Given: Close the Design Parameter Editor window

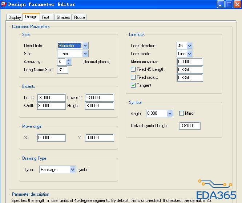Looking at the screenshot, I should [238, 4].
